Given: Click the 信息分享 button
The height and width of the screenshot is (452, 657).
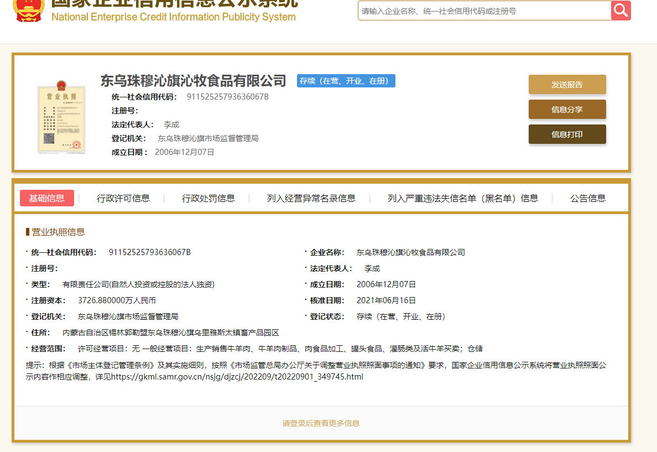Looking at the screenshot, I should 567,110.
